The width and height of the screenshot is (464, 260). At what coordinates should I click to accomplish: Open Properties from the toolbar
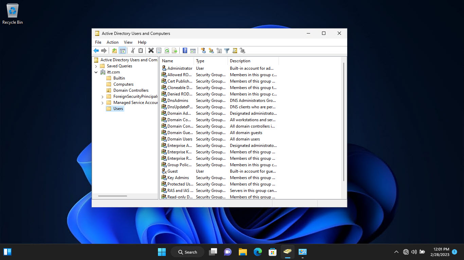(159, 50)
